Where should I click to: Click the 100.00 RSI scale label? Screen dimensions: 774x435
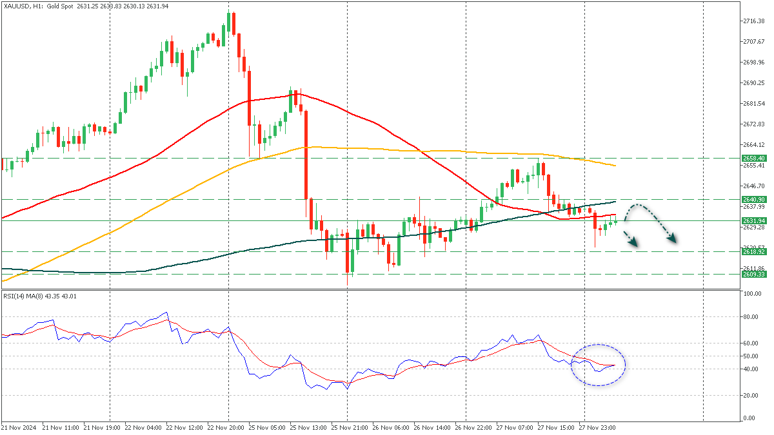click(752, 294)
